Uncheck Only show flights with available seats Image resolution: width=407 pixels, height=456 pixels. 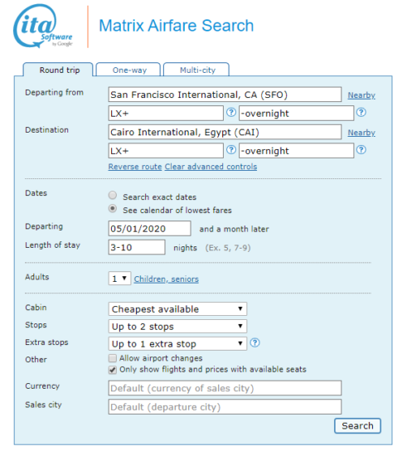[x=113, y=370]
